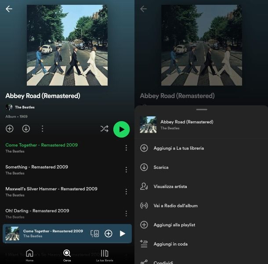Download album using arrow icon under Album 1969

[26, 129]
